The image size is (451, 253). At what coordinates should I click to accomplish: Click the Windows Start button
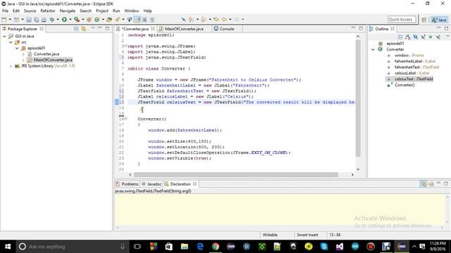[8, 247]
